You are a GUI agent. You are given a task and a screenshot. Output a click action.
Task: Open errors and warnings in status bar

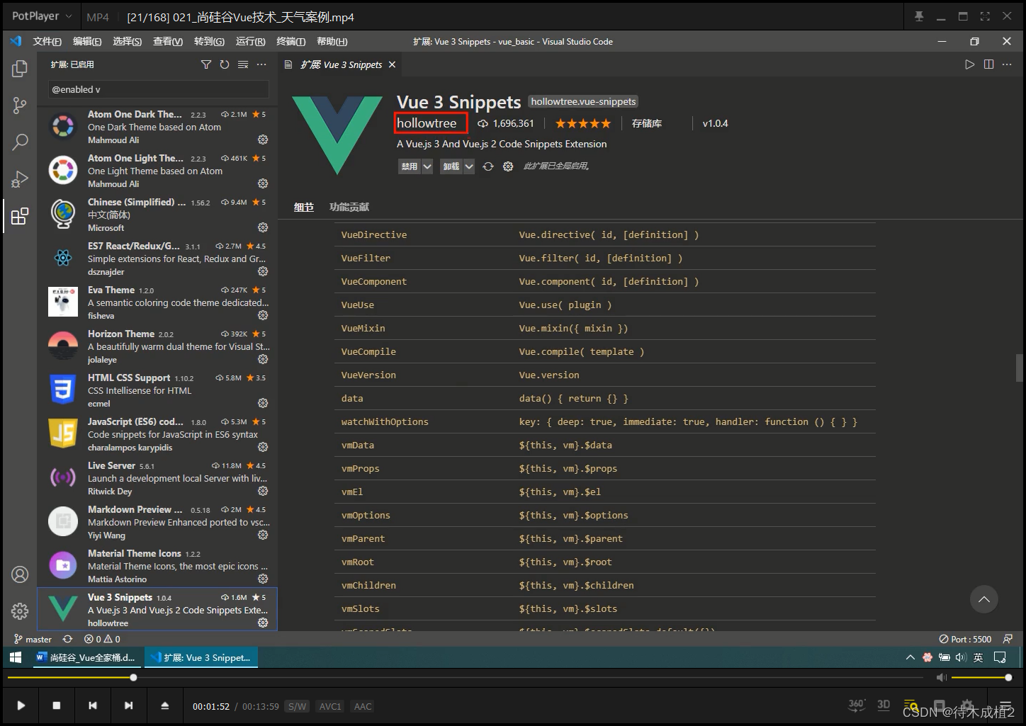pyautogui.click(x=102, y=639)
